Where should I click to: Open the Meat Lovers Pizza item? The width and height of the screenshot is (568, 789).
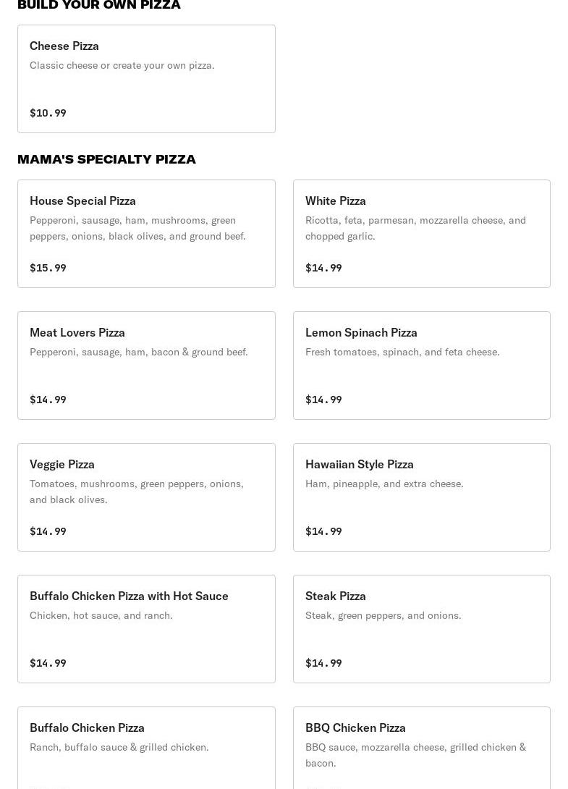point(146,366)
